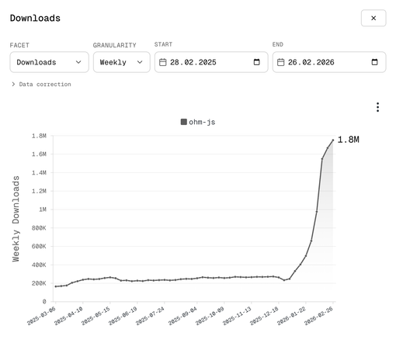Click the 600K y-axis tick label

39,246
